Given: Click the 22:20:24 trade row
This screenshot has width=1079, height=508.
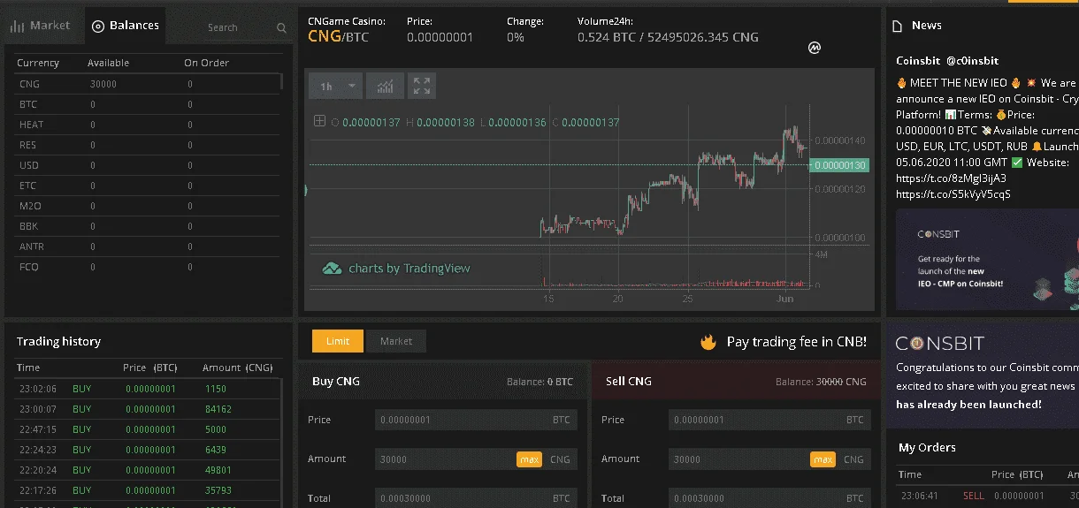Looking at the screenshot, I should 147,470.
